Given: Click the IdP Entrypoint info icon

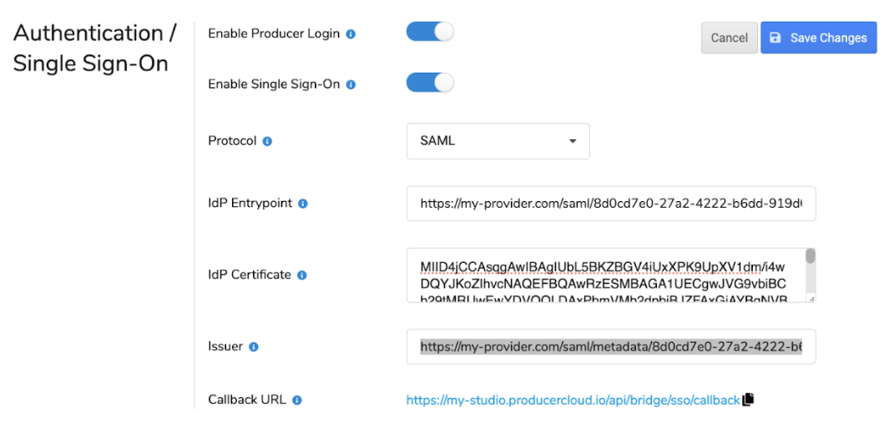Looking at the screenshot, I should pos(303,204).
